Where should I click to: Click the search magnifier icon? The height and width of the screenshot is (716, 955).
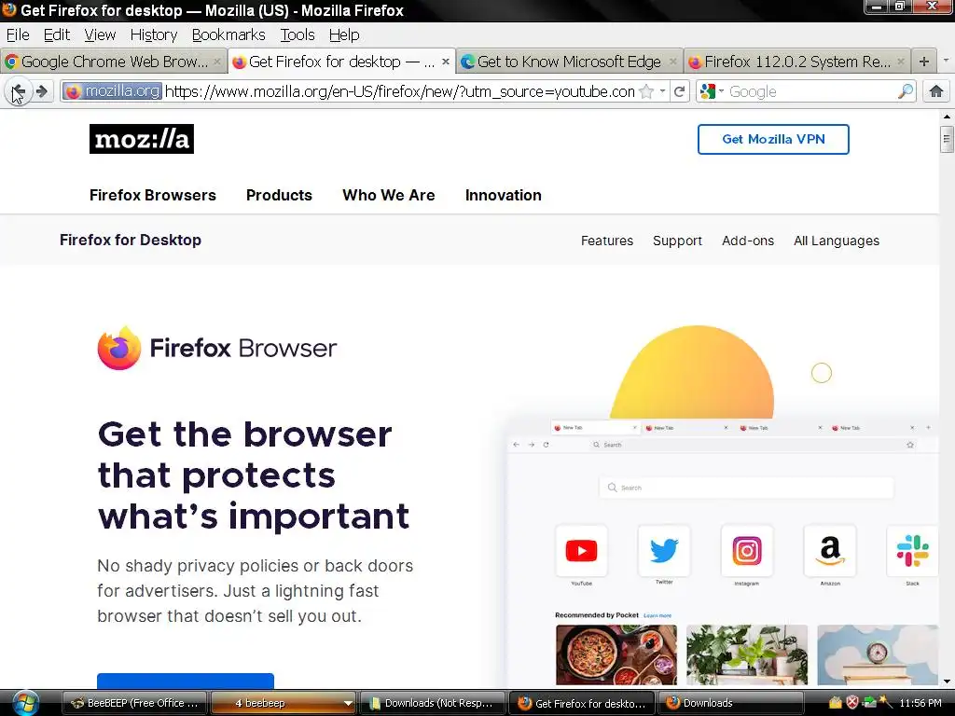click(905, 92)
